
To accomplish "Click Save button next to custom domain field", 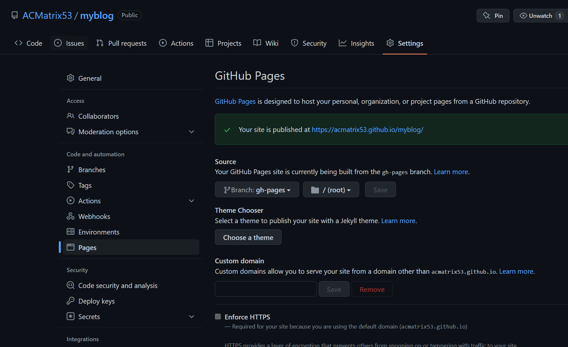I will (334, 289).
